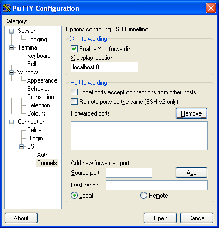Select the Logging category
219x228 pixels.
pos(37,39)
